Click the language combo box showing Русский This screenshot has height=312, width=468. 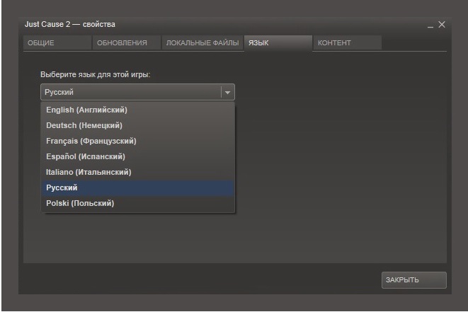pyautogui.click(x=137, y=92)
